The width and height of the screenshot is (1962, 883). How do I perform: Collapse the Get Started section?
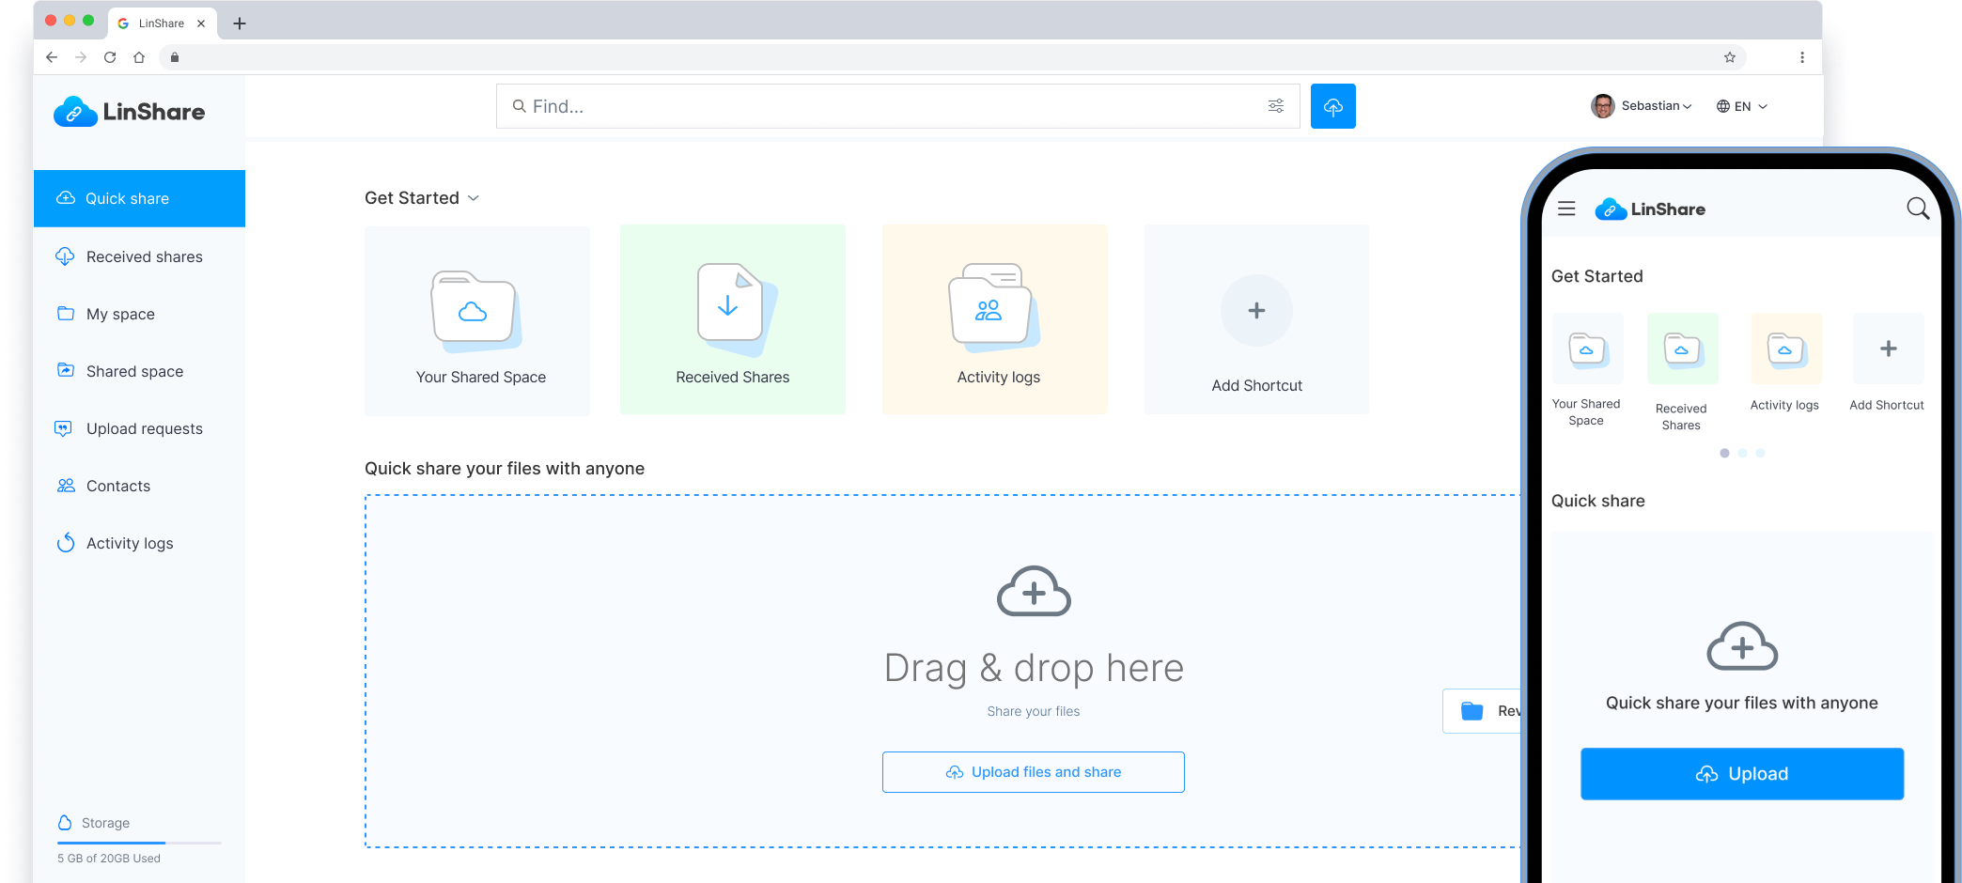(474, 198)
